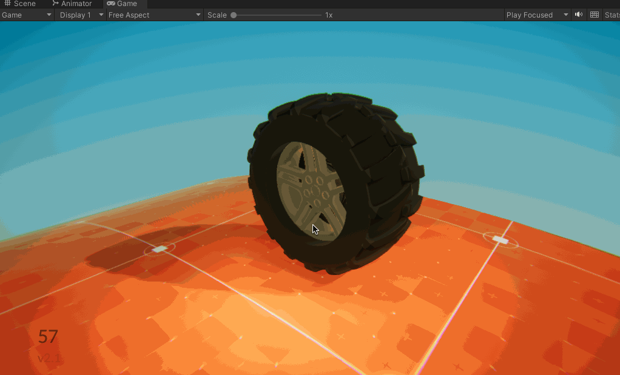Click the 57 counter text
The width and height of the screenshot is (620, 375).
click(x=48, y=337)
